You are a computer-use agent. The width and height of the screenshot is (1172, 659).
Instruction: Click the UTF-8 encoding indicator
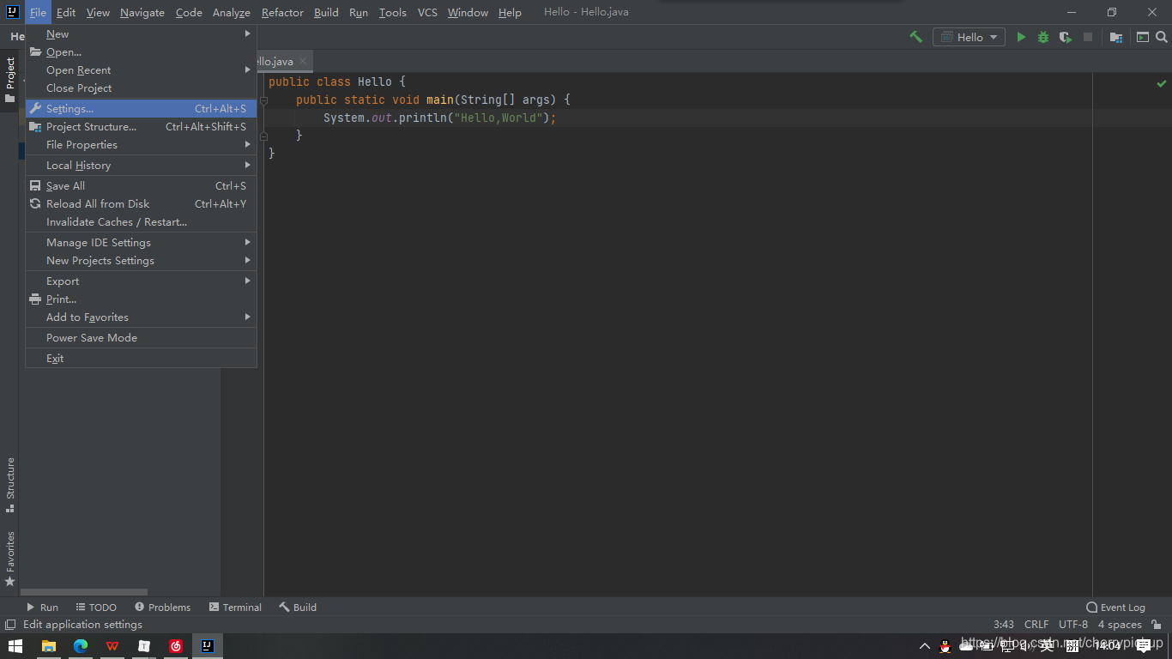coord(1073,625)
